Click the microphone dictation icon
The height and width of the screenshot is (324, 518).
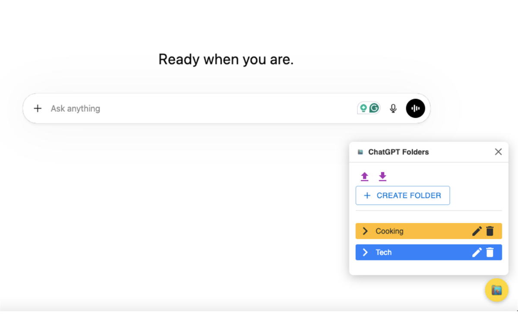point(393,108)
